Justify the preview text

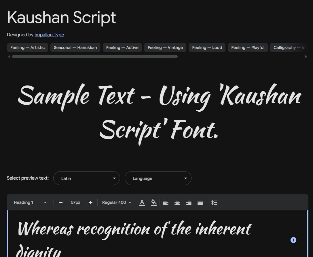click(200, 203)
